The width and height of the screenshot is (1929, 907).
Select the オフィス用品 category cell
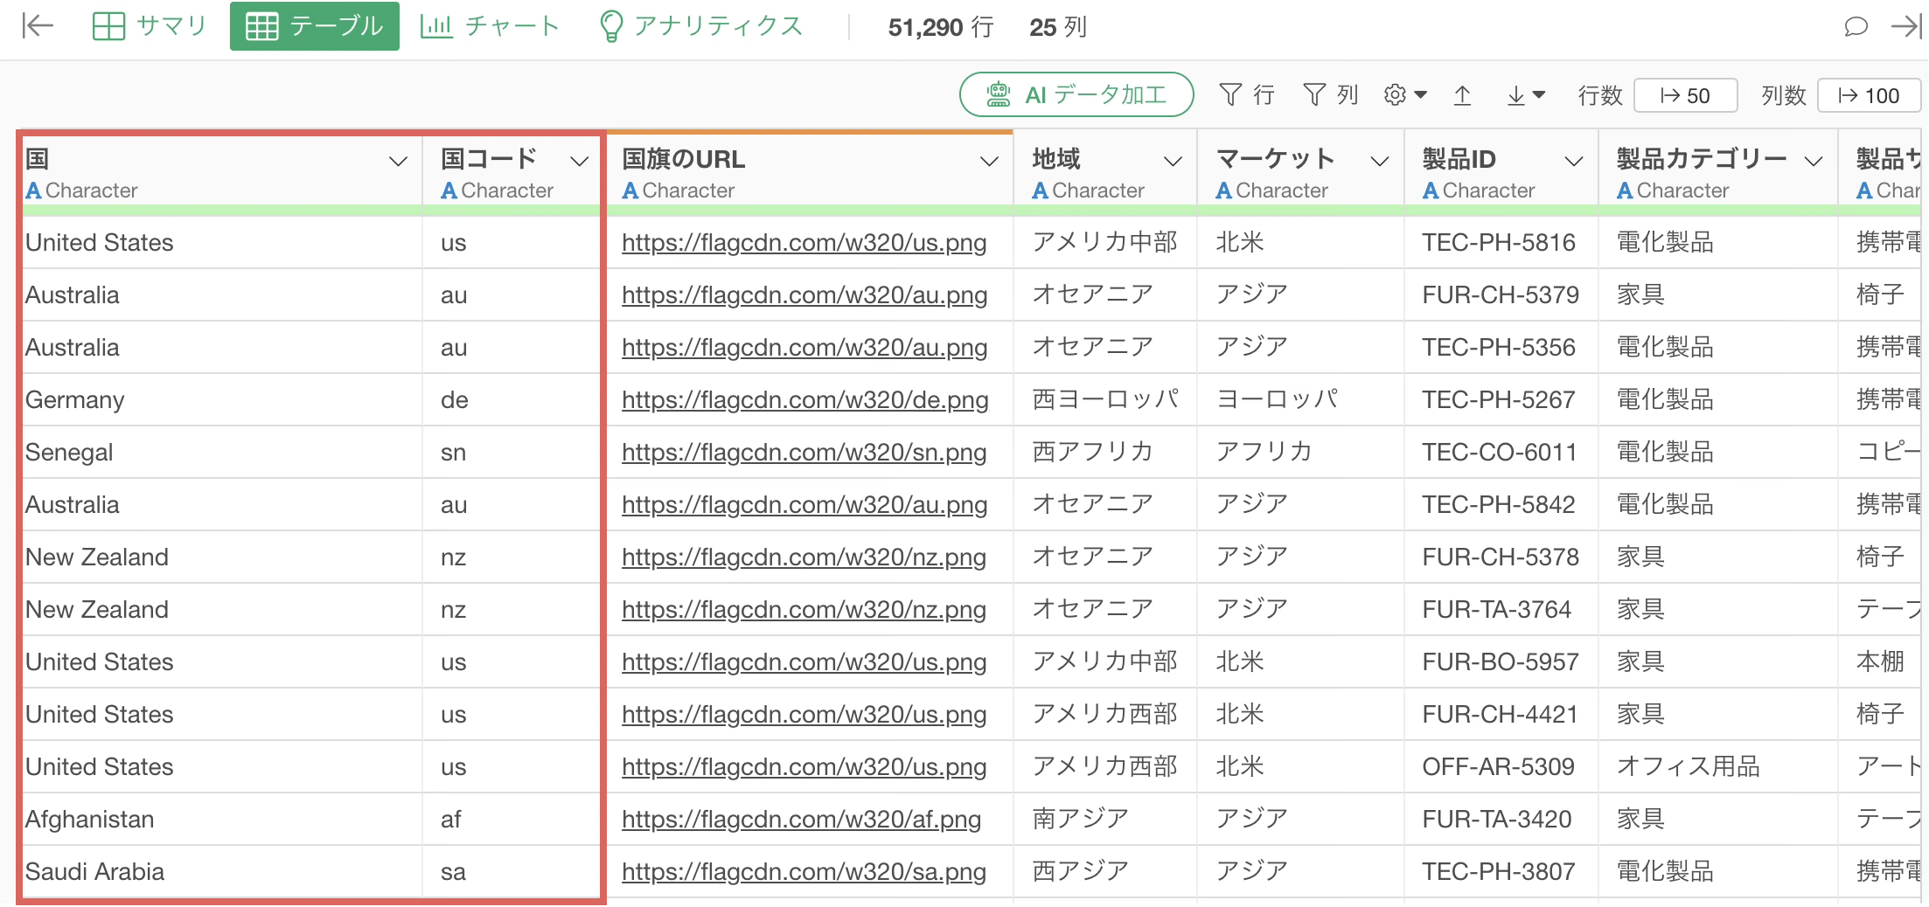pyautogui.click(x=1717, y=767)
